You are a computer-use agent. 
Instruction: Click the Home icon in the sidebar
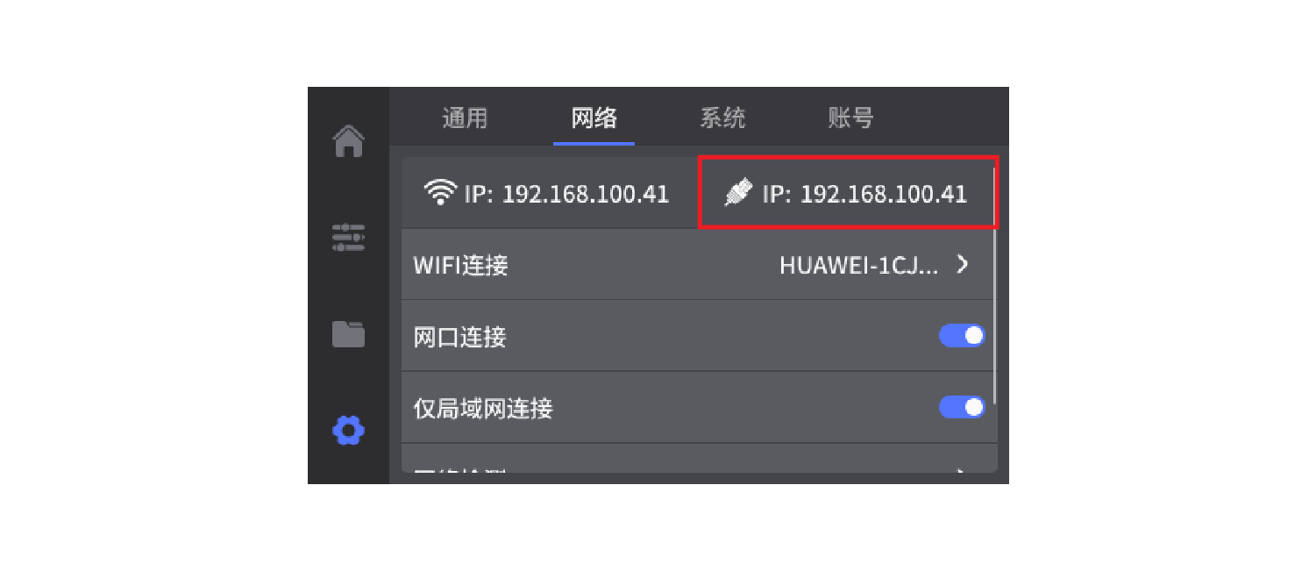[x=348, y=142]
